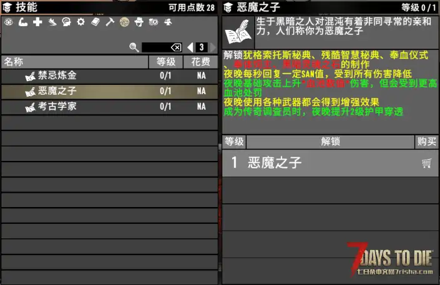
Task: Open the hammer crafting skill category
Action: (110, 22)
